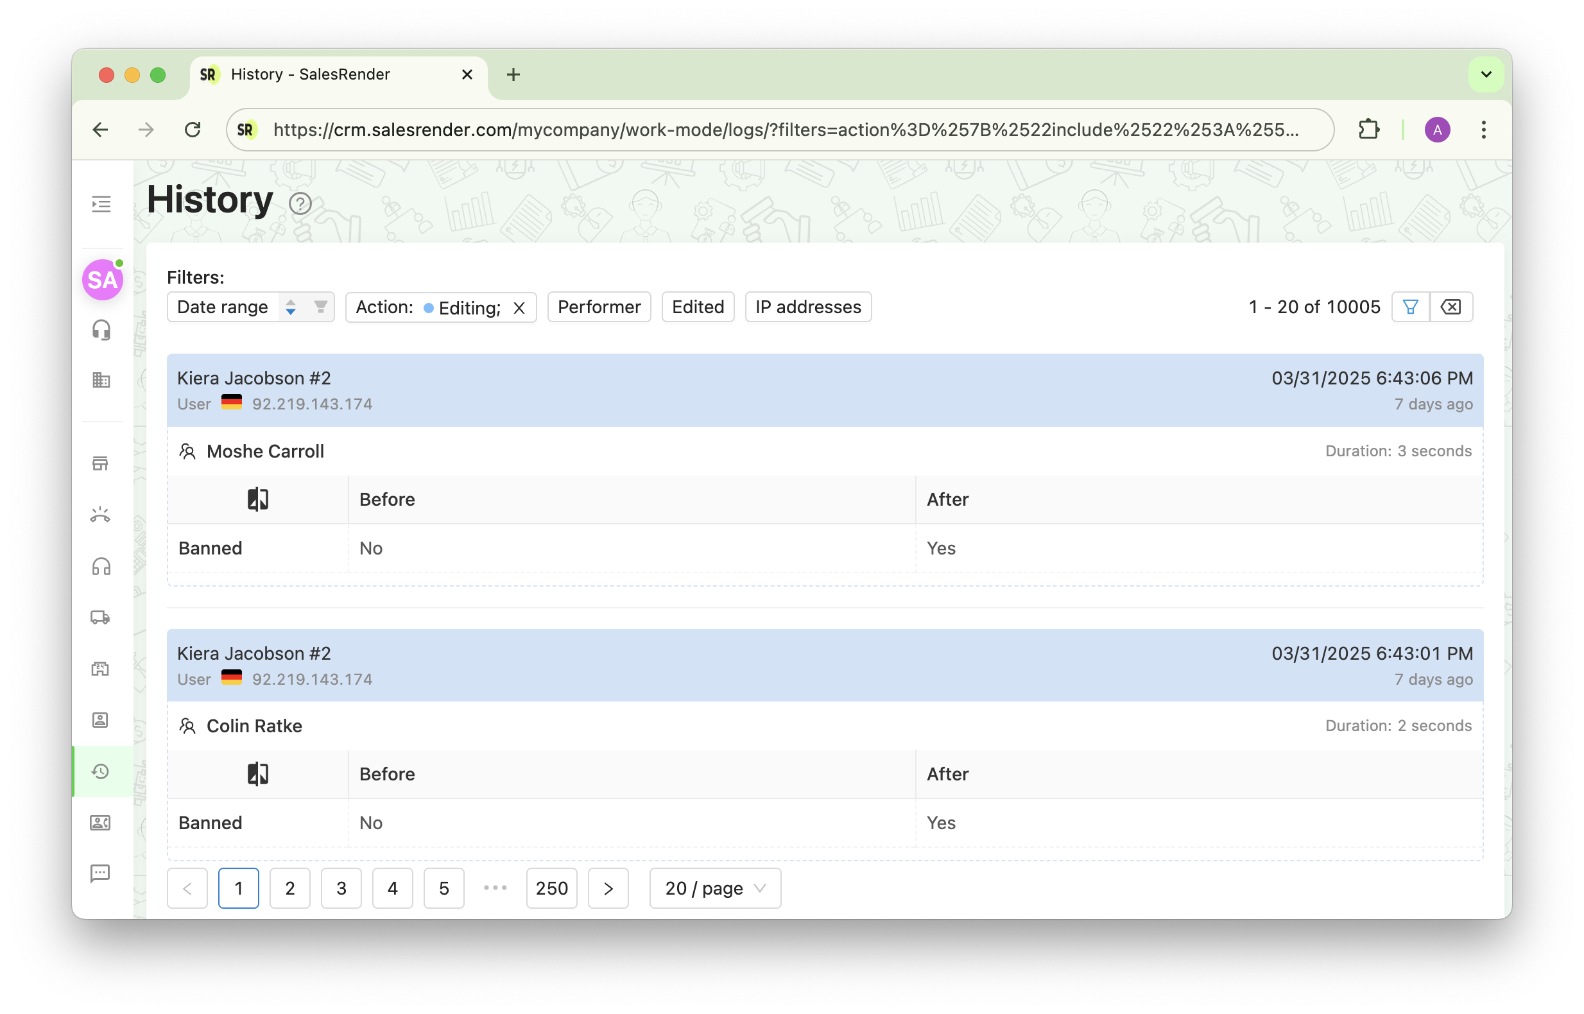Open a new browser tab
This screenshot has width=1584, height=1014.
click(x=513, y=74)
